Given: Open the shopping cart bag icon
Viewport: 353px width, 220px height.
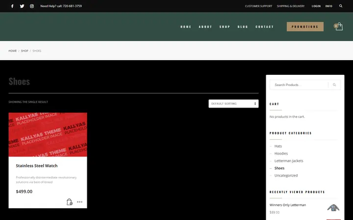Looking at the screenshot, I should click(338, 26).
